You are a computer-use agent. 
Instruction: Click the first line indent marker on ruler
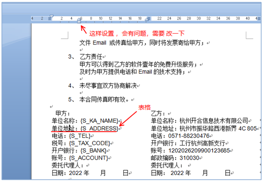click(52, 16)
